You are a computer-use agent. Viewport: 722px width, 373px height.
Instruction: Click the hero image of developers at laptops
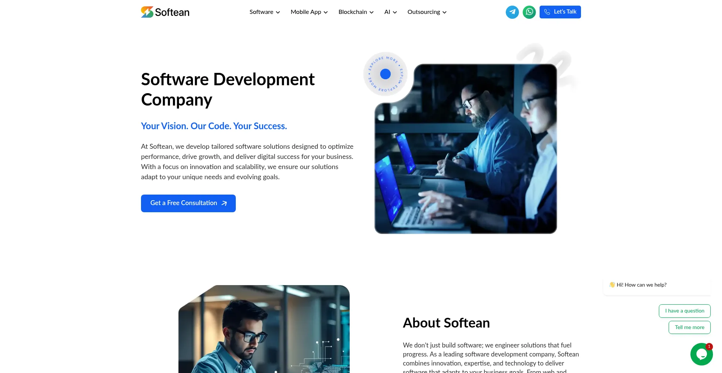click(x=466, y=149)
